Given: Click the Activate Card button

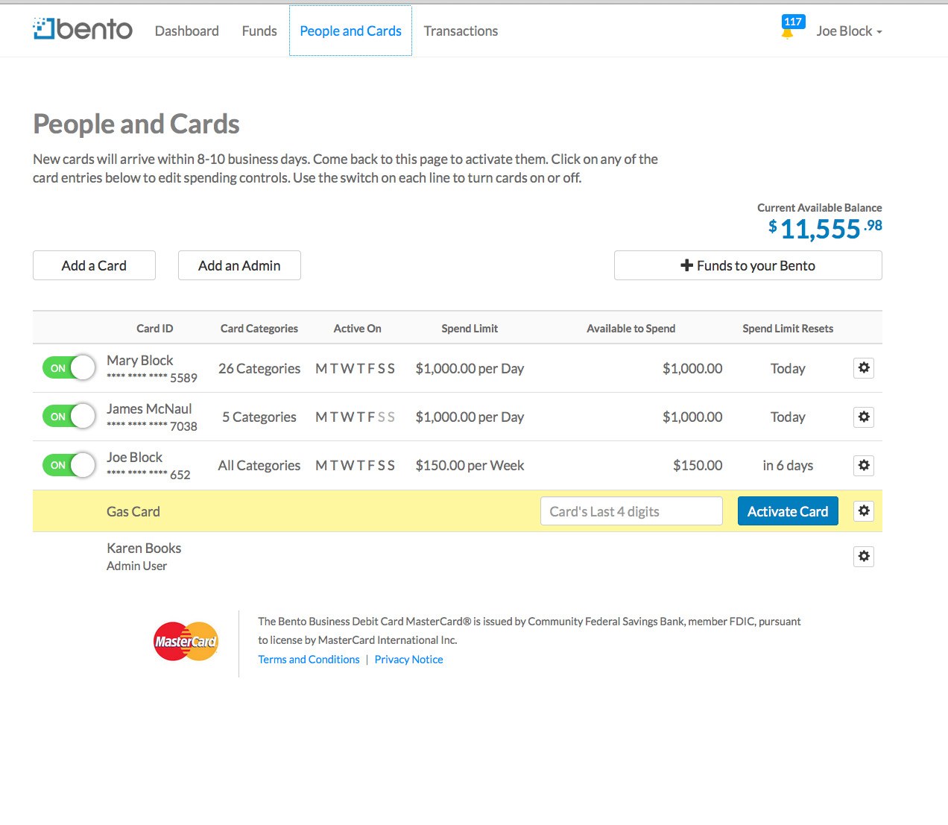Looking at the screenshot, I should 788,511.
